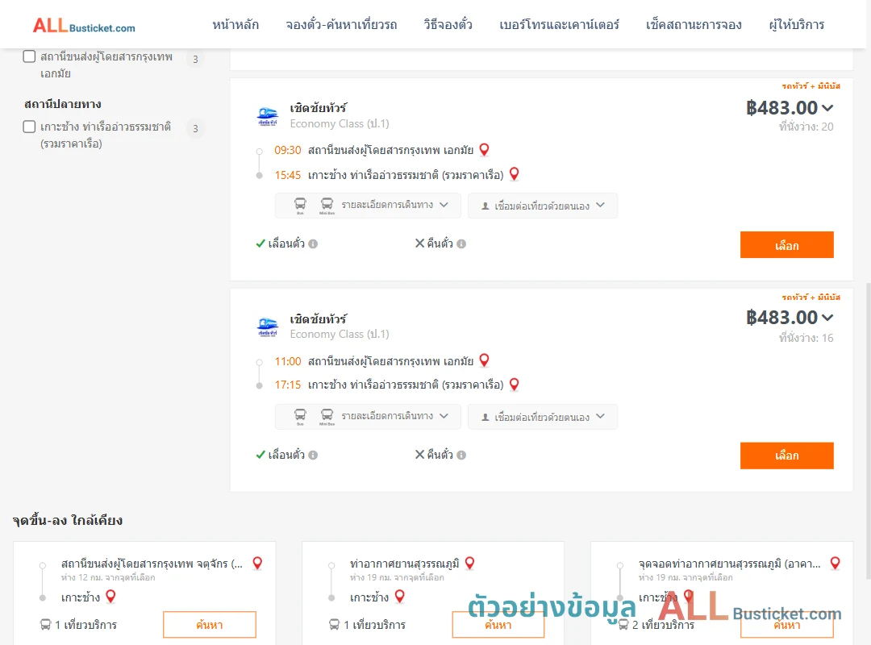Tick the เอกมัย departure station checkbox
This screenshot has height=645, width=871.
tap(30, 56)
